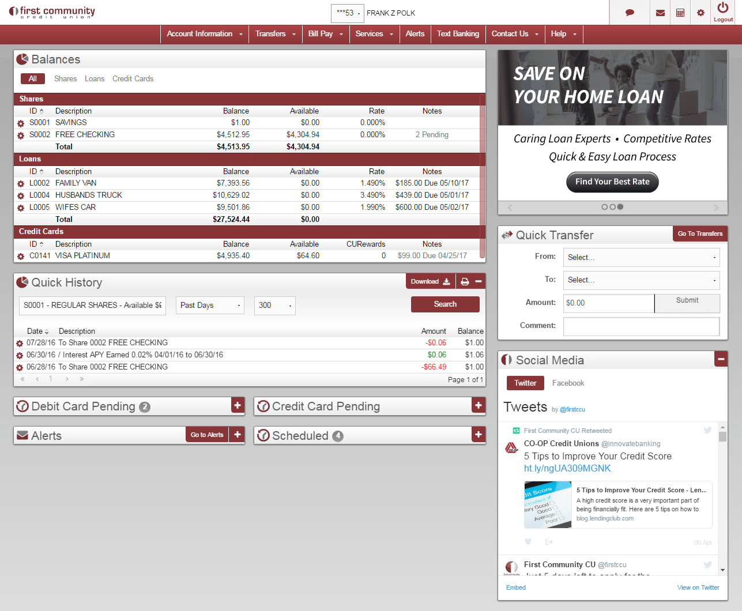Switch to the Facebook tab
The height and width of the screenshot is (611, 742).
[x=568, y=383]
